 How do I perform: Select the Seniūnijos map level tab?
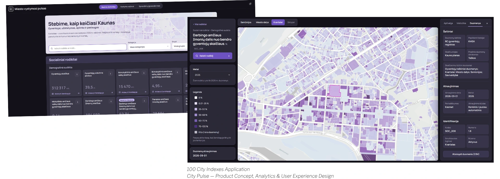246,22
